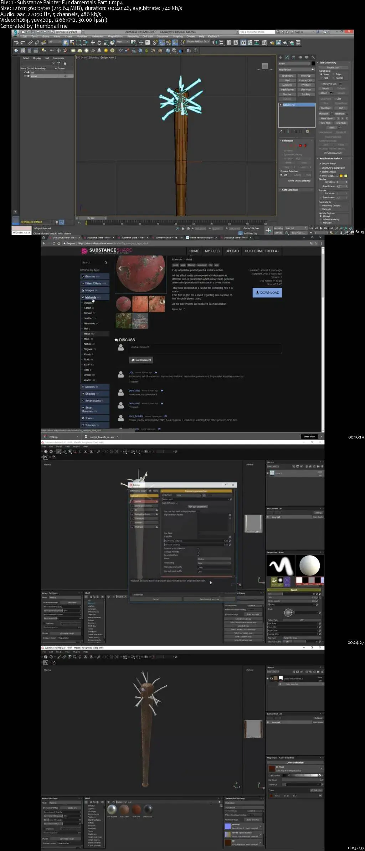Screen dimensions: 365x851
Task: Click the browser Back arrow in Substance Share window
Action: tap(44, 243)
